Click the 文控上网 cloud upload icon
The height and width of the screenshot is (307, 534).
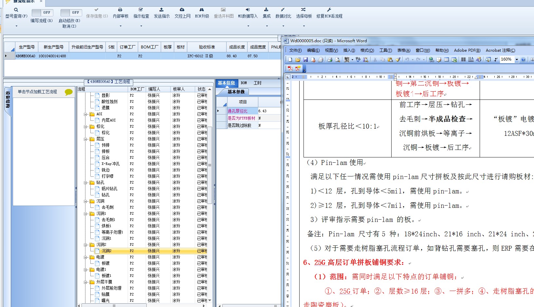(182, 10)
